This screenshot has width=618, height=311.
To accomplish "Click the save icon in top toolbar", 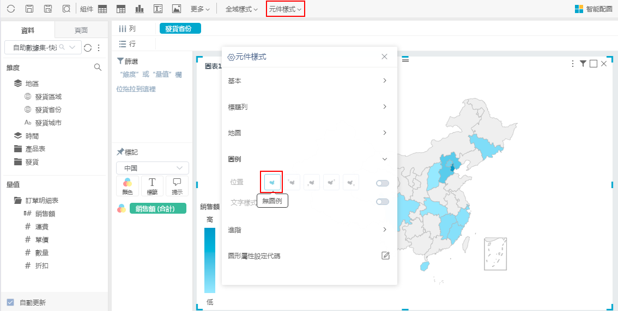I will pyautogui.click(x=30, y=9).
